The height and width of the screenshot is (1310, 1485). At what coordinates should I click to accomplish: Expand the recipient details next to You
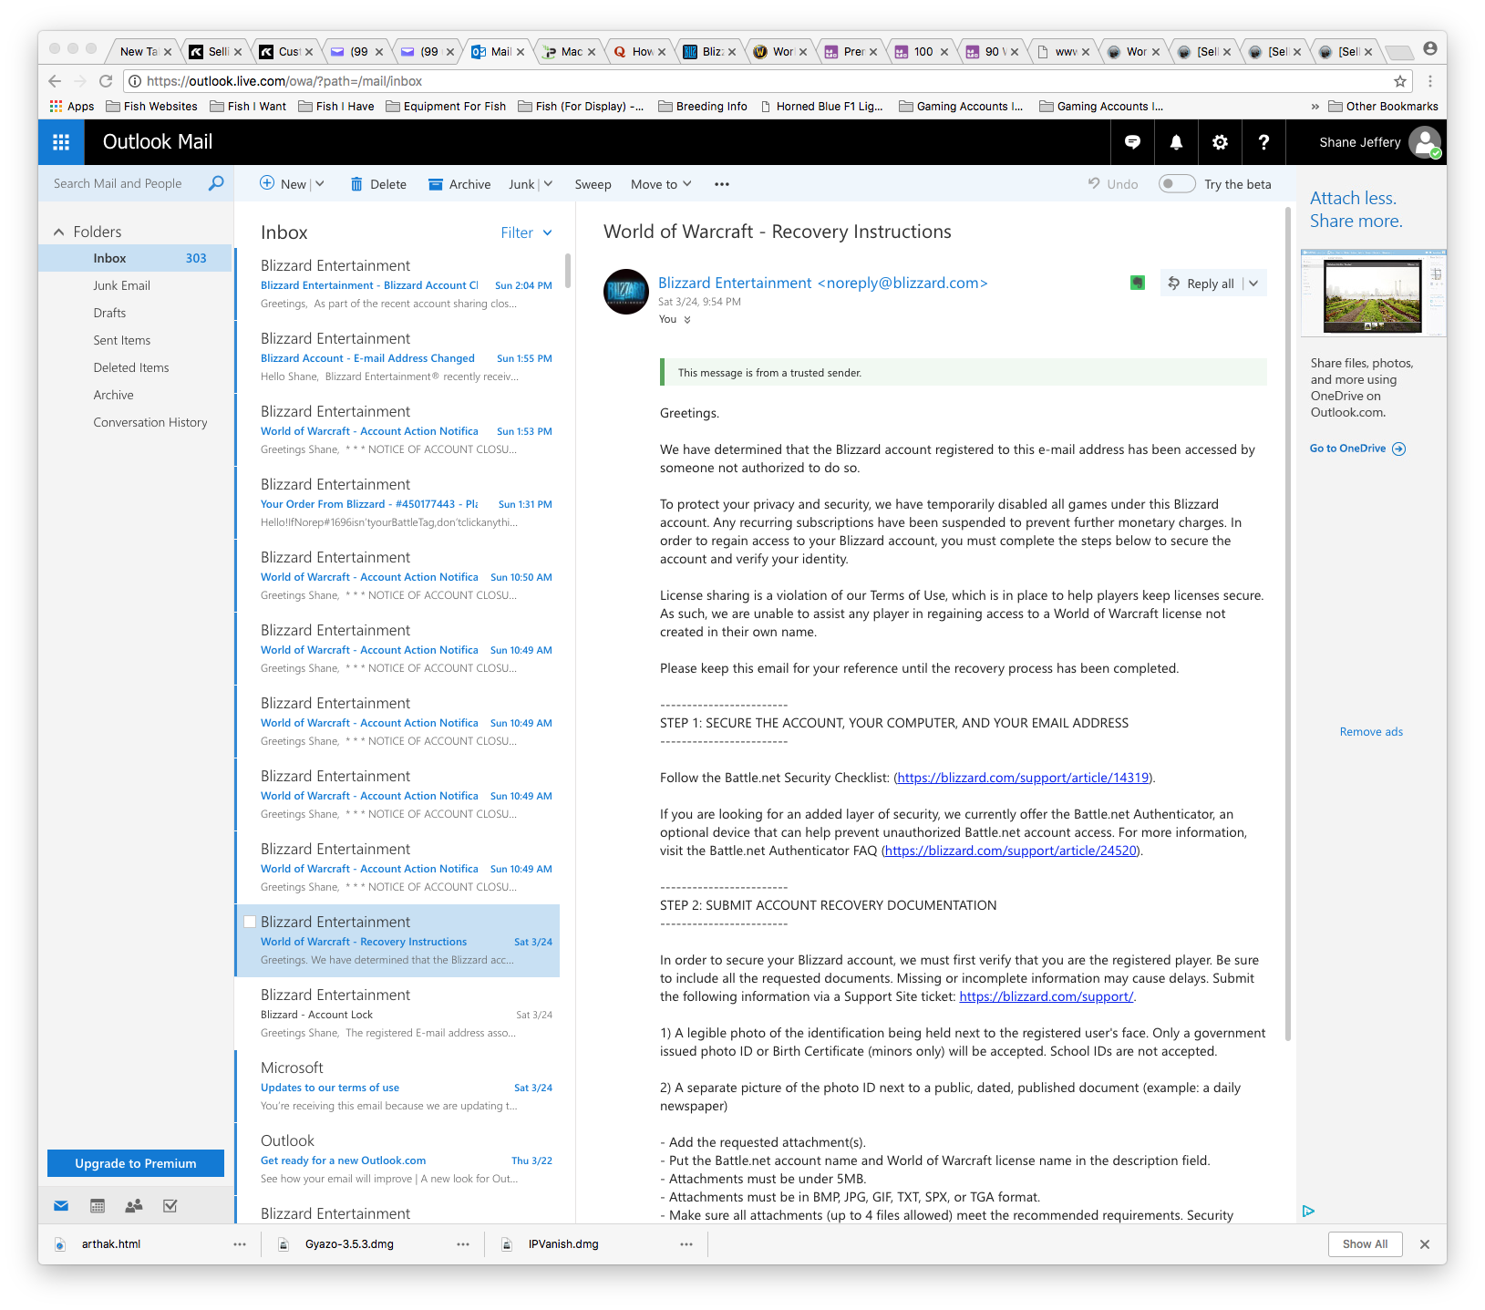(687, 319)
